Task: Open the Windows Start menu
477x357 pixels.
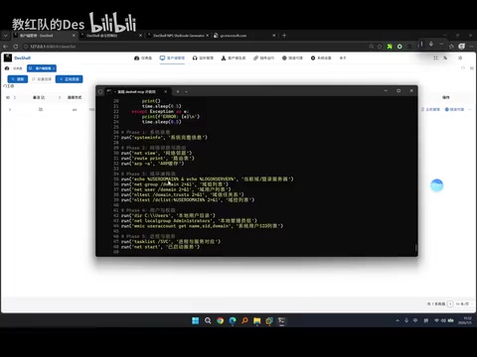Action: [196, 320]
